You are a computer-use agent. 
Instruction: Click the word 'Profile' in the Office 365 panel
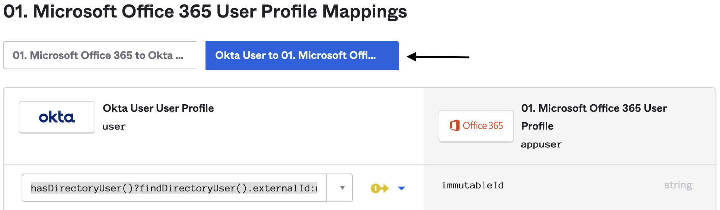[x=537, y=126]
